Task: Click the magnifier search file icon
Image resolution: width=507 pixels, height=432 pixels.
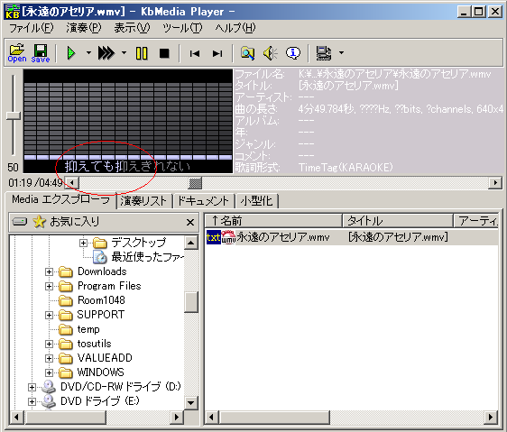Action: click(x=248, y=53)
